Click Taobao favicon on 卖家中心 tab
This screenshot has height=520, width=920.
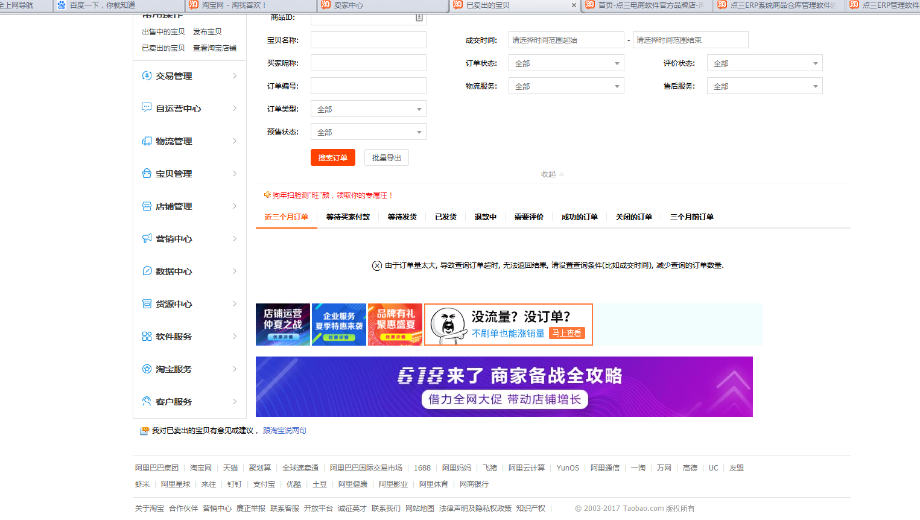coord(326,5)
